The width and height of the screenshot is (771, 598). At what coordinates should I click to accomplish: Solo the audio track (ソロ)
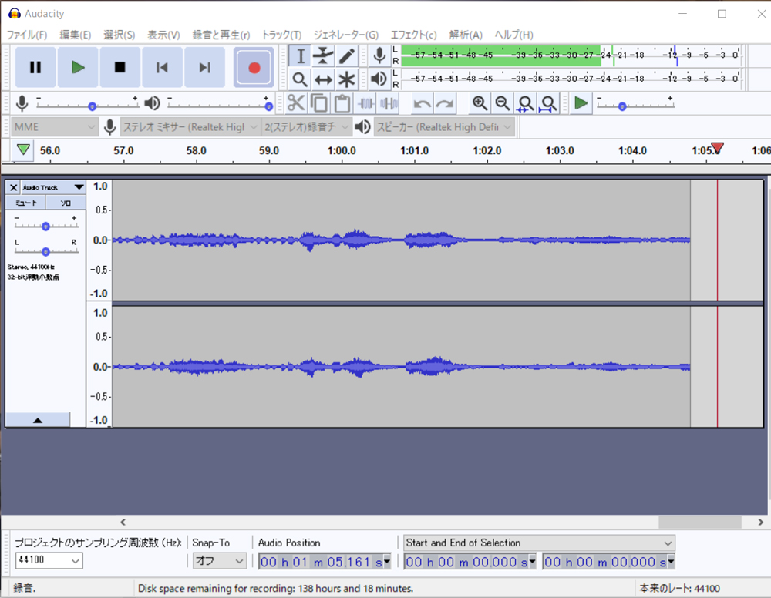[66, 202]
